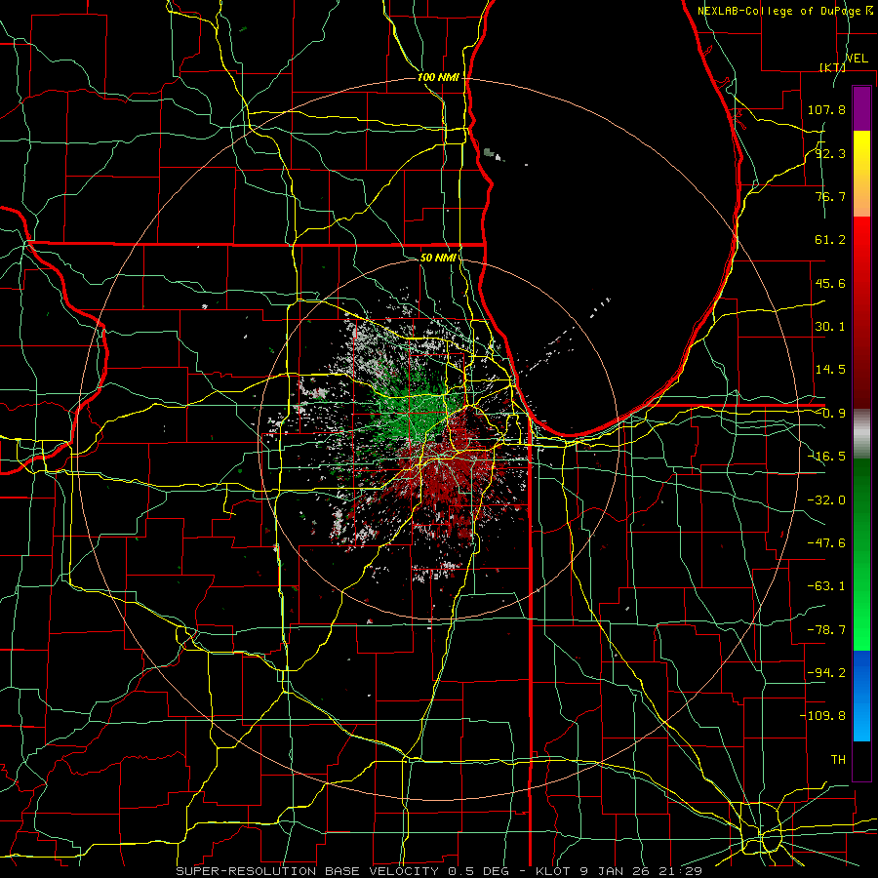This screenshot has height=878, width=878.
Task: Select the -78.7 scale value
Action: (826, 630)
